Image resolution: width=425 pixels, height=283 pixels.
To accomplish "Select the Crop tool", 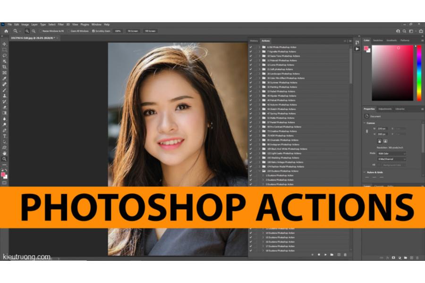I will (4, 67).
